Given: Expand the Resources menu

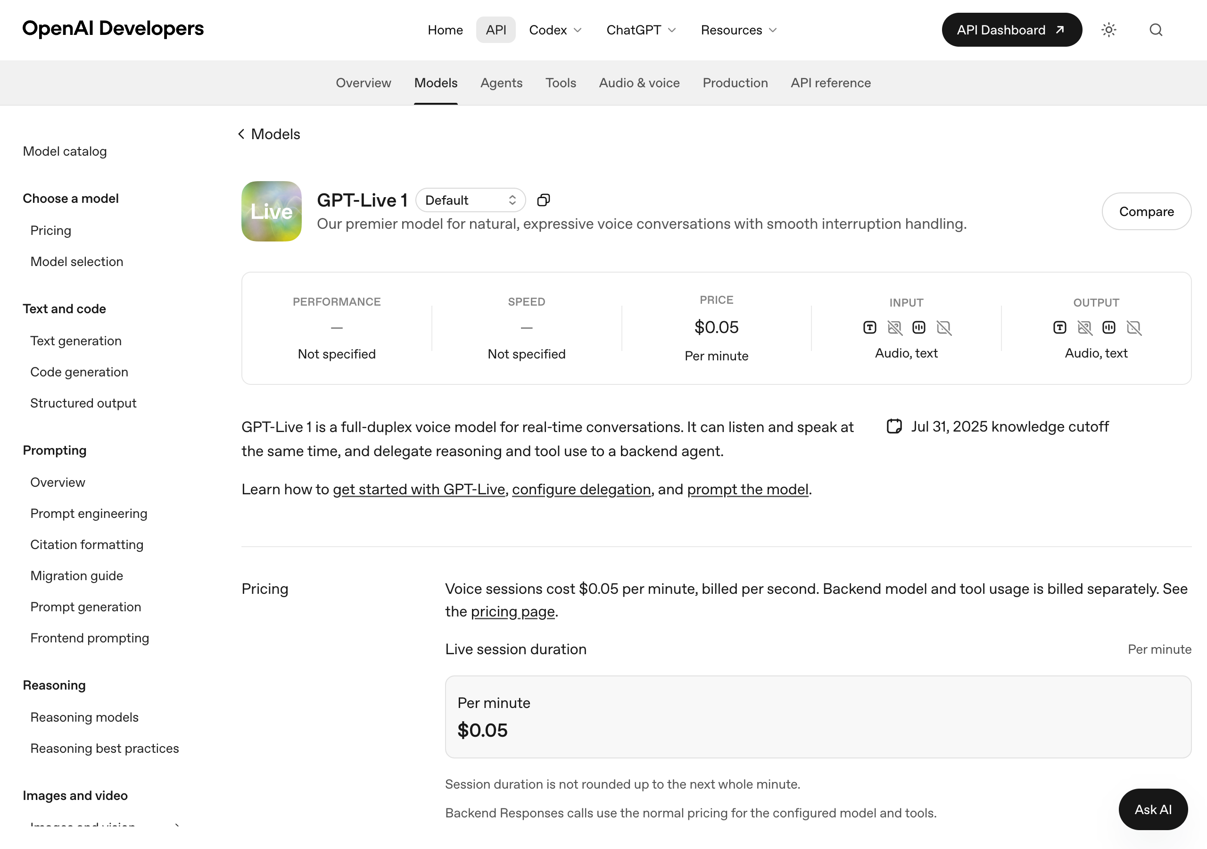Looking at the screenshot, I should coord(739,30).
